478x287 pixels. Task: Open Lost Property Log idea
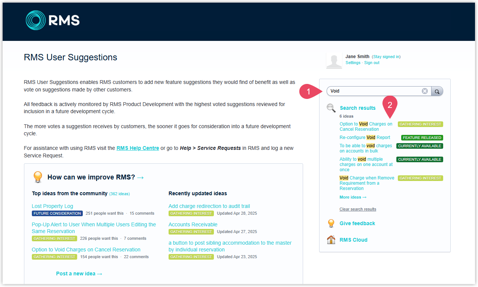point(52,206)
